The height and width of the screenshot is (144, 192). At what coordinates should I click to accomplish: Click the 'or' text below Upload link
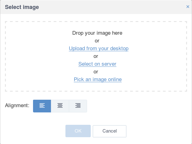96,56
